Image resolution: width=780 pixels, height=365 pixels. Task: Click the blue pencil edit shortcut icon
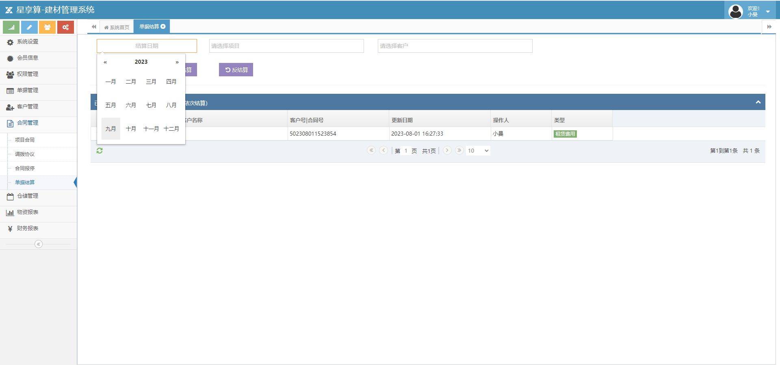pos(29,27)
